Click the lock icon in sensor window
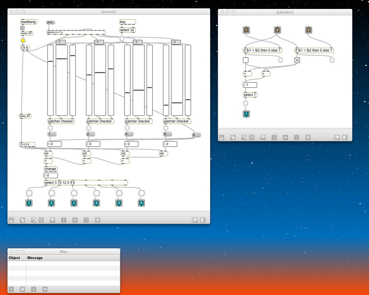The width and height of the screenshot is (369, 295). pyautogui.click(x=11, y=220)
